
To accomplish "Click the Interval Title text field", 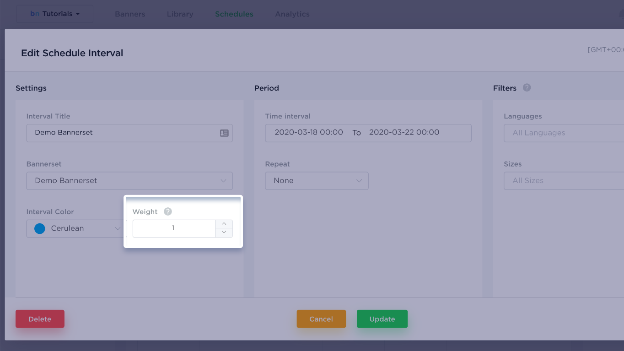I will pos(129,133).
